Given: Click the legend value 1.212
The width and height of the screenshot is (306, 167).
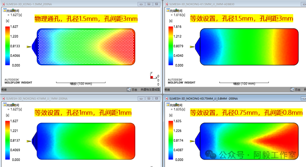Looking at the screenshot, I should click(x=177, y=36).
